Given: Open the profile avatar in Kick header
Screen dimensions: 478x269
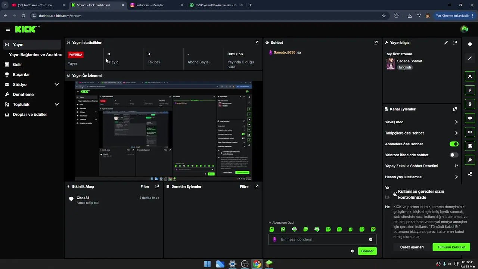Looking at the screenshot, I should tap(464, 29).
